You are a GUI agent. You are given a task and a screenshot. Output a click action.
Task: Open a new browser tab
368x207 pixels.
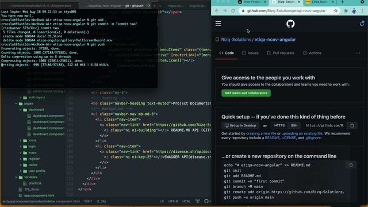tap(342, 2)
